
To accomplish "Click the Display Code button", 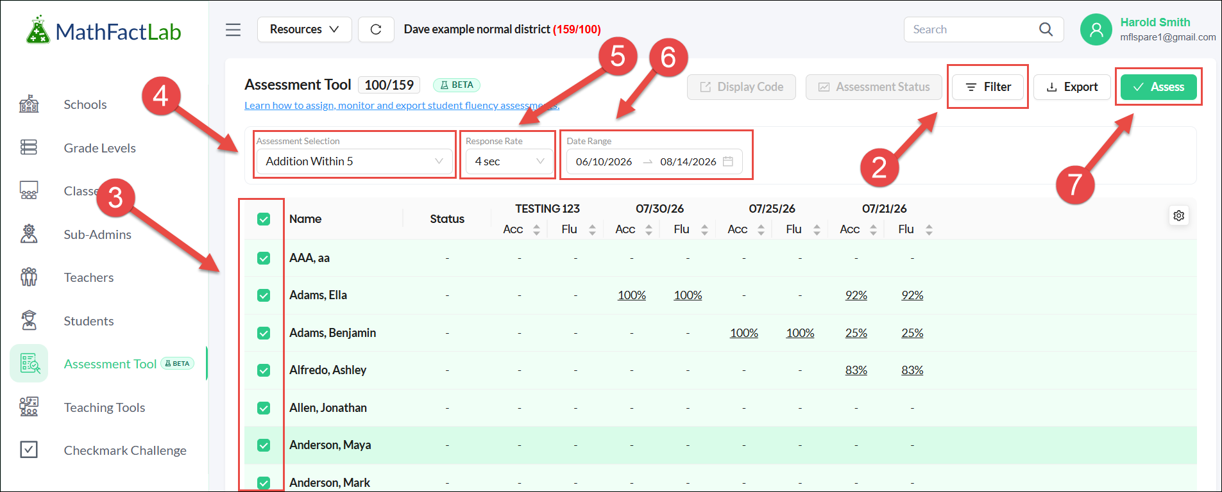I will 742,87.
